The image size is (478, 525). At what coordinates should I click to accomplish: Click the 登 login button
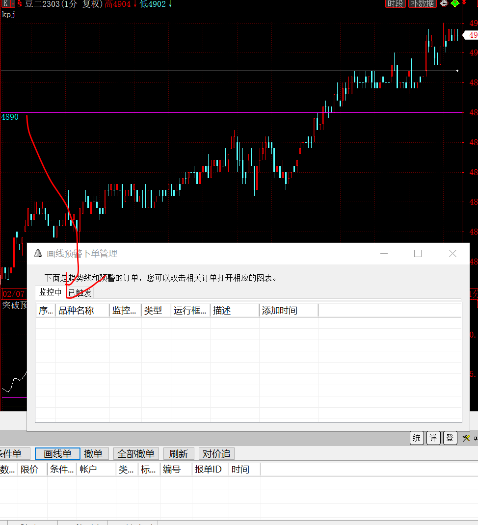coord(450,438)
